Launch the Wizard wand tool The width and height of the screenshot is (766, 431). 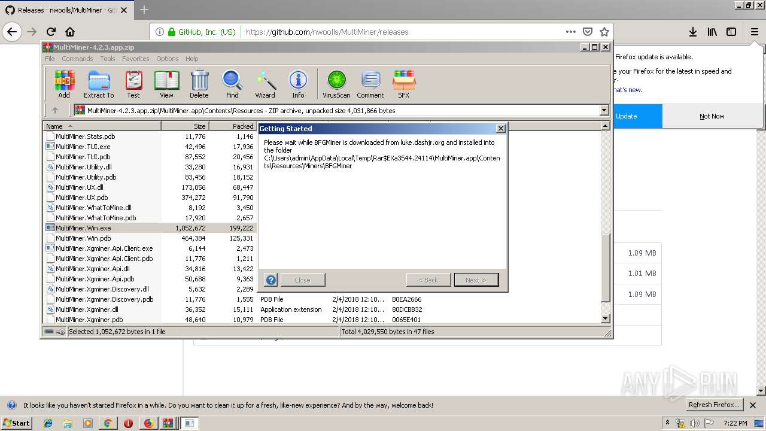(x=265, y=84)
